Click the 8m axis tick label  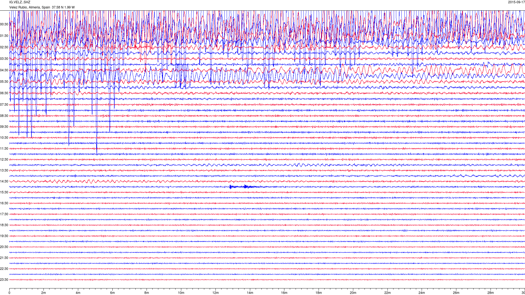point(147,293)
